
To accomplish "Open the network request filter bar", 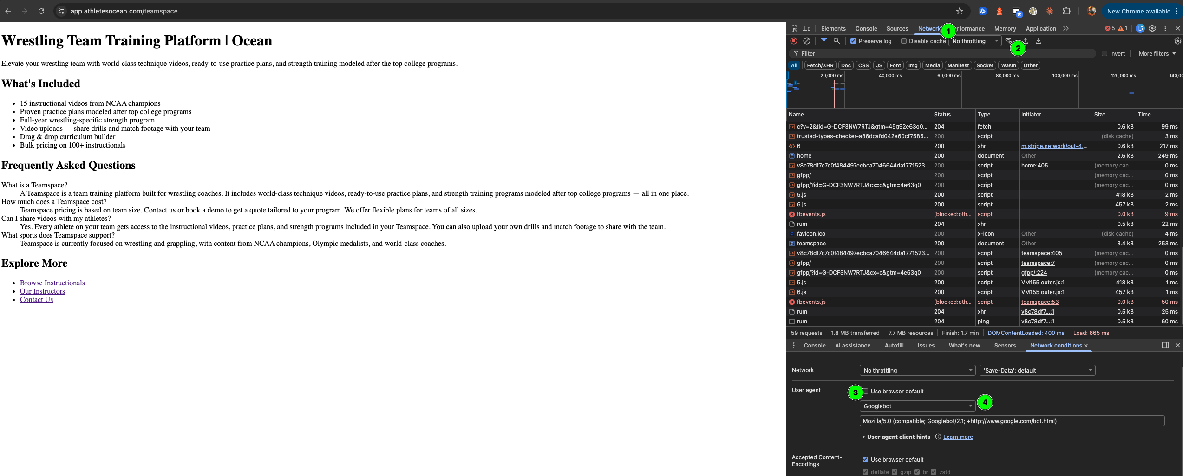I will (x=824, y=41).
